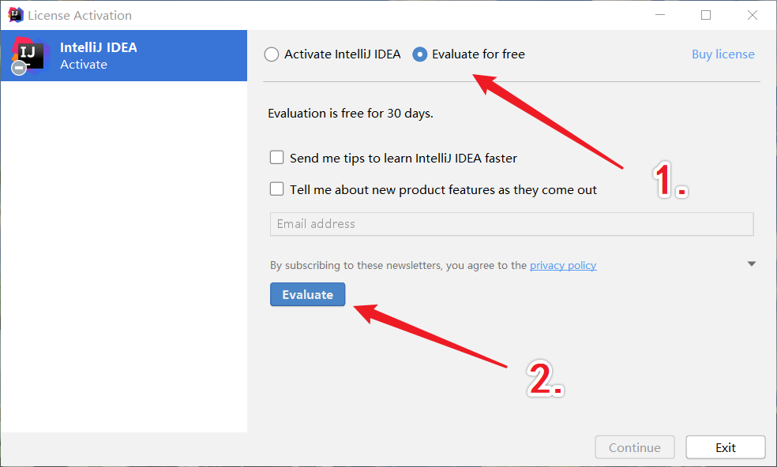Choose the Evaluate for free radio button
This screenshot has width=777, height=467.
click(420, 54)
